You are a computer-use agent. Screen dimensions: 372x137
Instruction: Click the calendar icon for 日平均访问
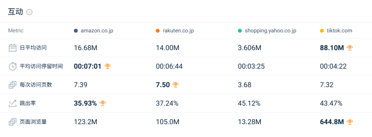[12, 48]
